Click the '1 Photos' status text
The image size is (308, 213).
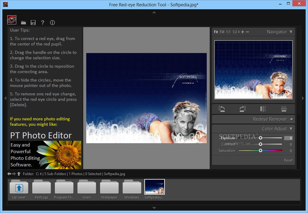click(x=76, y=174)
